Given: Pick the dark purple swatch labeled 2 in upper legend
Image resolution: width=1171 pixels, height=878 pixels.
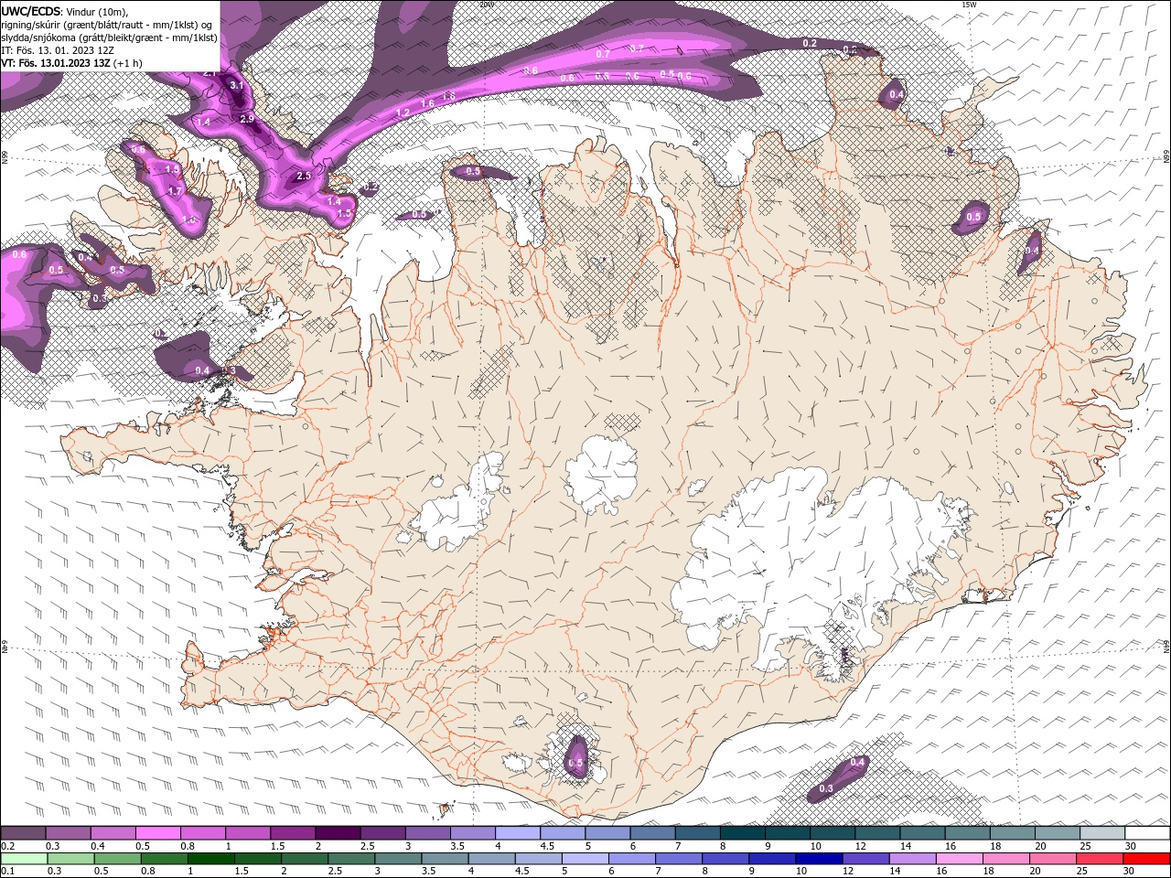Looking at the screenshot, I should 338,833.
